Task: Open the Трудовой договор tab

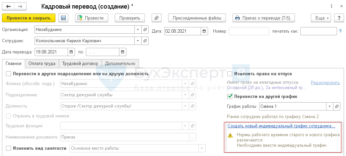Action: click(80, 64)
